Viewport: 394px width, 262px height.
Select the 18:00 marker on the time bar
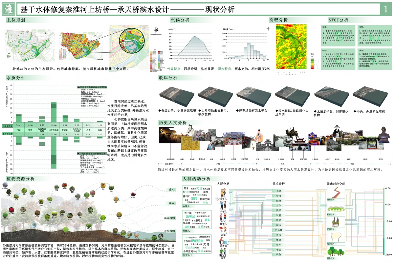(x=388, y=238)
